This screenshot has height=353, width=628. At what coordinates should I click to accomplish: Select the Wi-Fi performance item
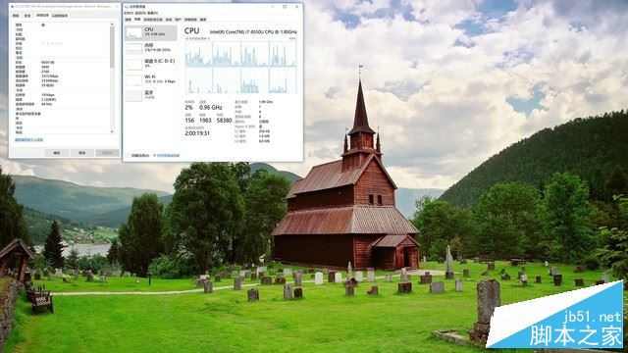click(150, 79)
